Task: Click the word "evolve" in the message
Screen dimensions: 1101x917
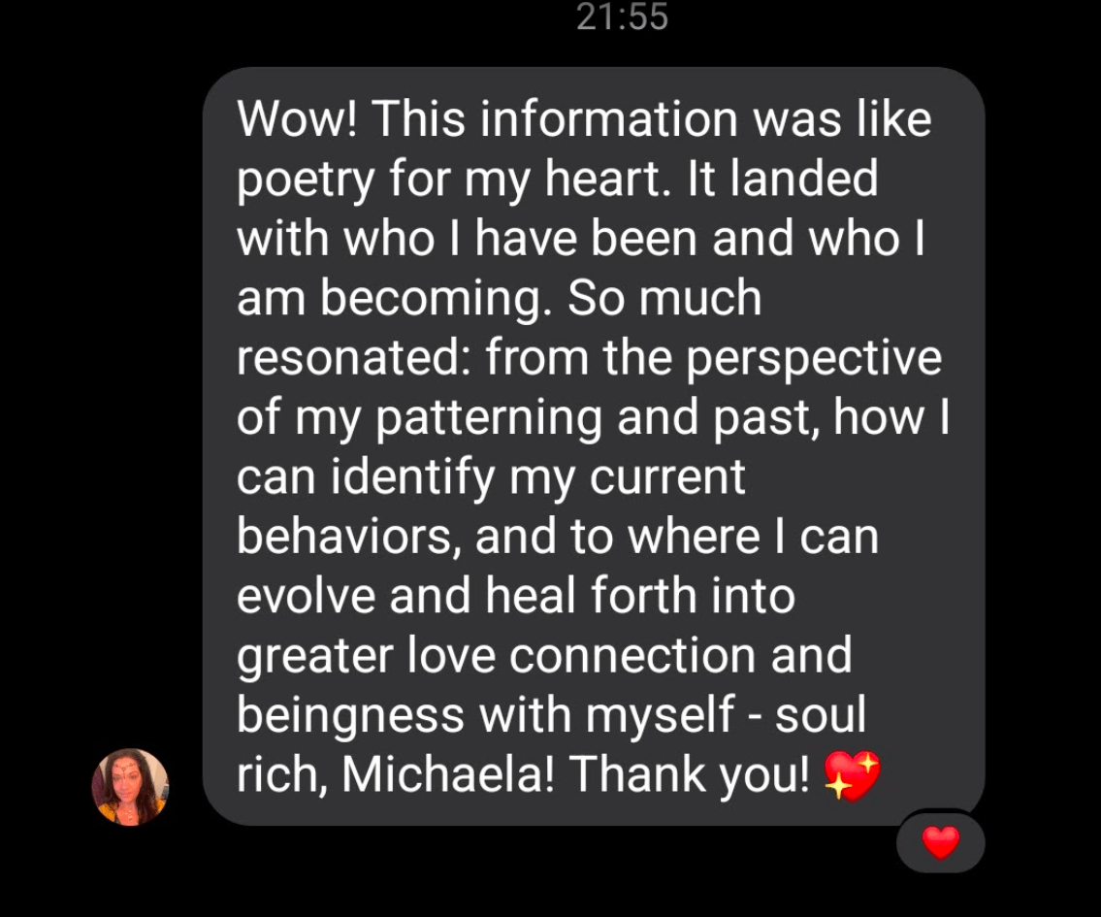Action: (307, 596)
